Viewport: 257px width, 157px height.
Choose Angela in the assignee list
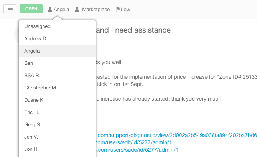57,51
